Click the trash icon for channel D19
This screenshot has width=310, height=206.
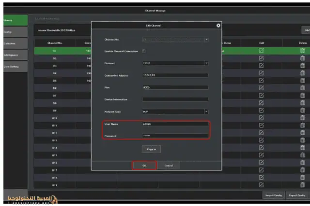point(302,185)
